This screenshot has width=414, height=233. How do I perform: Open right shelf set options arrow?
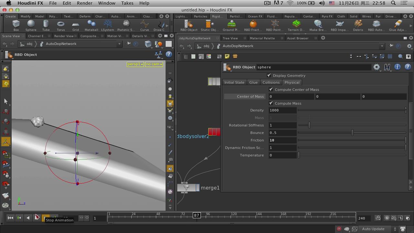point(411,16)
